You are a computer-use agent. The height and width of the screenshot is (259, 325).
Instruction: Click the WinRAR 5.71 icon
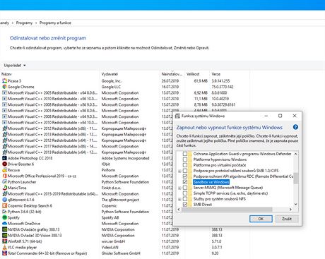click(x=4, y=241)
